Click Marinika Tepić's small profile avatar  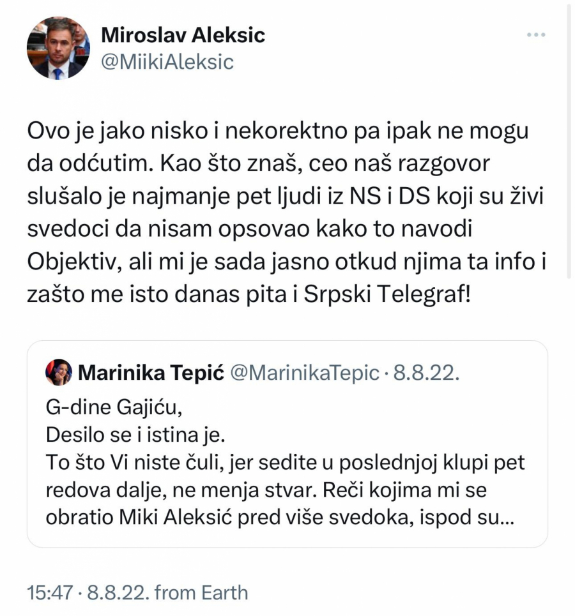point(59,372)
